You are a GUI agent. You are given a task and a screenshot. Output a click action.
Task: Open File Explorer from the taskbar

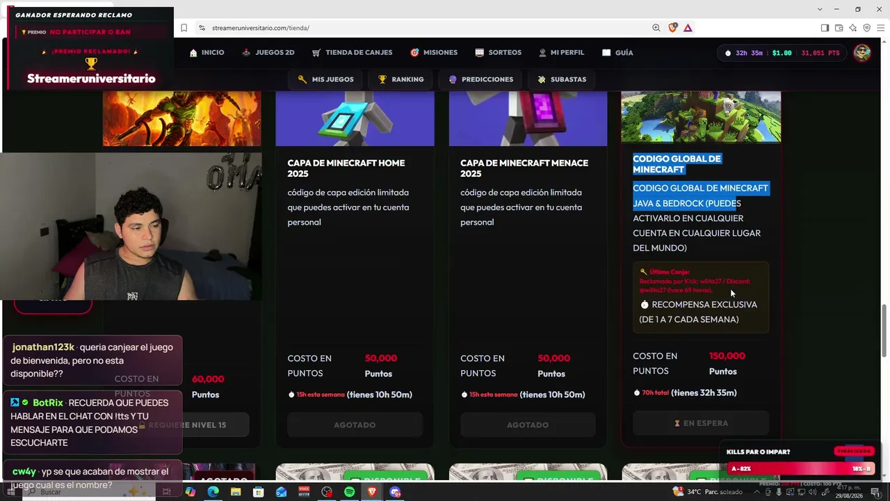(x=236, y=492)
